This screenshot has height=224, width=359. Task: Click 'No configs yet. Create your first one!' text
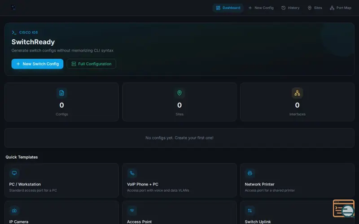point(179,138)
